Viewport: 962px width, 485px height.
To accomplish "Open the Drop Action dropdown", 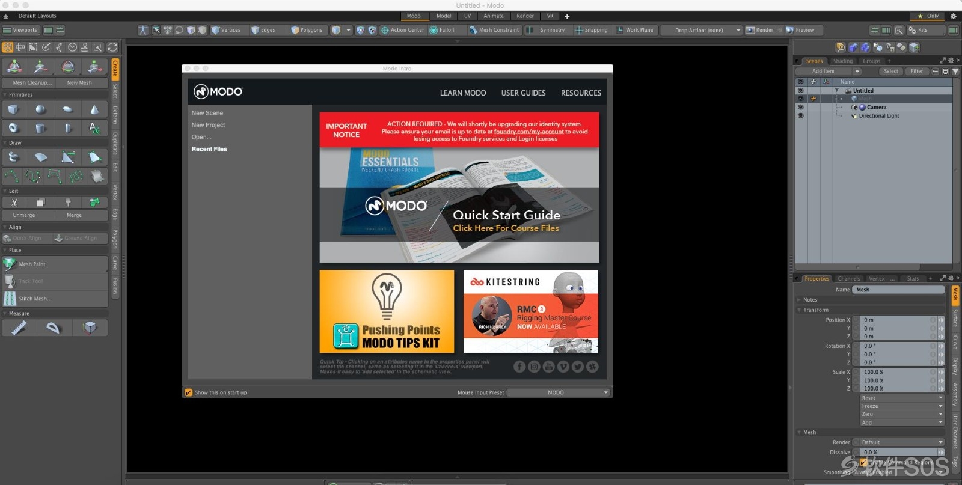I will (702, 30).
